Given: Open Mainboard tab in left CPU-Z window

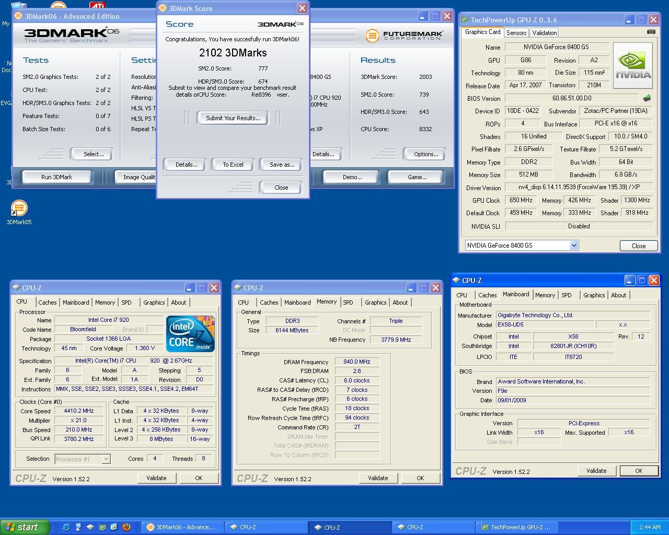Looking at the screenshot, I should [76, 303].
